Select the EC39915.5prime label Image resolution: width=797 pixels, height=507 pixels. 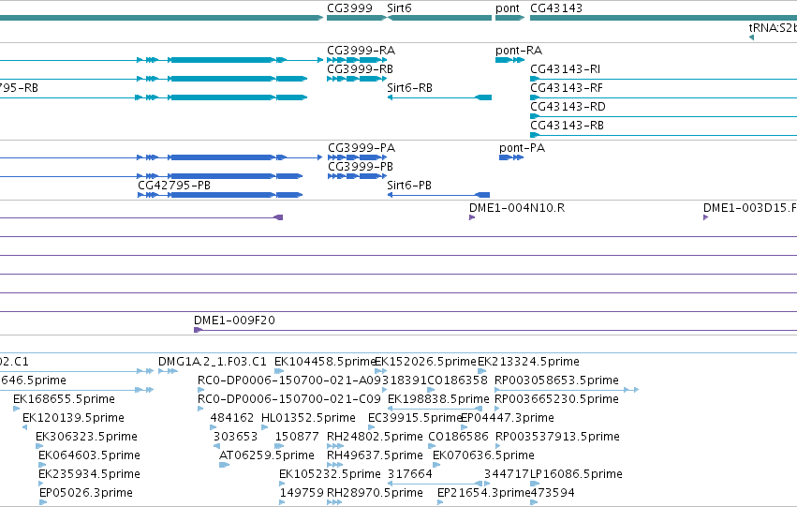point(415,418)
